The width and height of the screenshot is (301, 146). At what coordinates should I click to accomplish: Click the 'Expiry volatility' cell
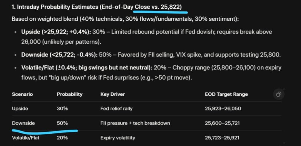point(118,137)
